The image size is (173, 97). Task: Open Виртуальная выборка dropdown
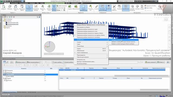point(33,62)
